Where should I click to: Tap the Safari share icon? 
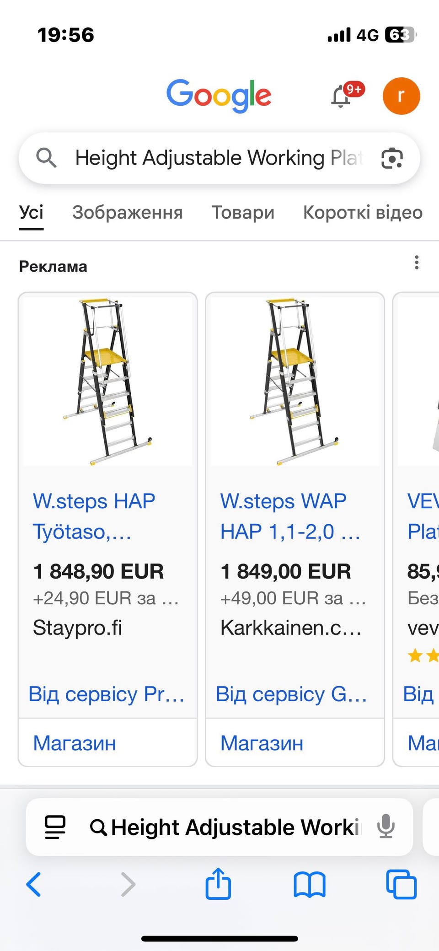[x=218, y=884]
